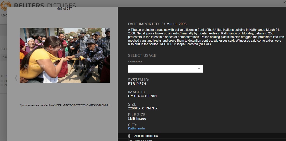This screenshot has width=286, height=141.
Task: Open the usage Category dropdown
Action: pos(165,69)
